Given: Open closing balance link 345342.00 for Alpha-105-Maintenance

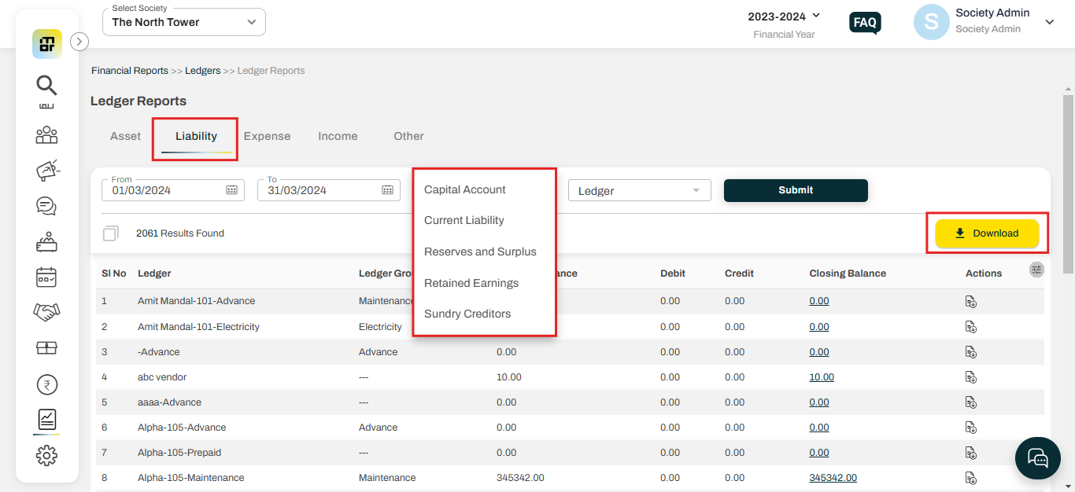Looking at the screenshot, I should tap(833, 477).
